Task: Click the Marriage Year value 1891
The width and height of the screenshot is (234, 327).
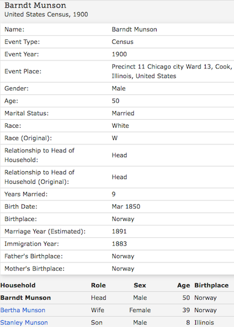Action: tap(119, 231)
